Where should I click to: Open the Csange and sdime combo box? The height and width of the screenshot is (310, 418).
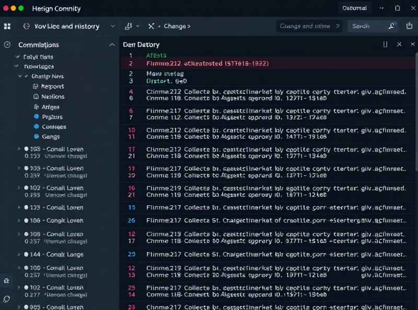click(309, 26)
